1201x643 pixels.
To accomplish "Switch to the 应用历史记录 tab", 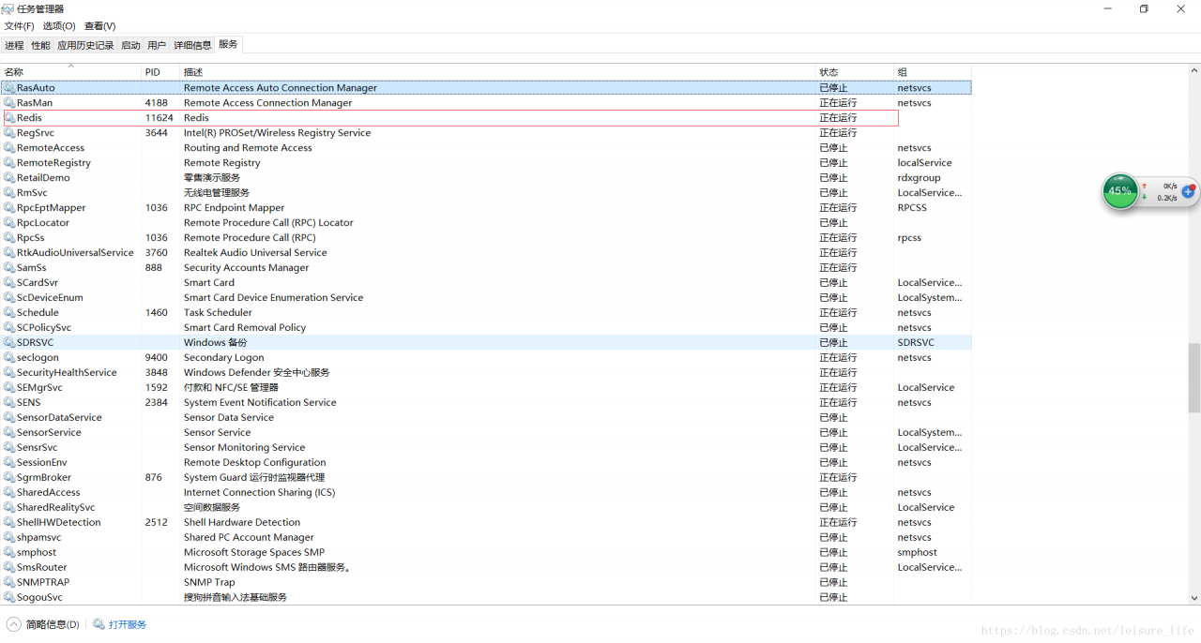I will click(85, 45).
